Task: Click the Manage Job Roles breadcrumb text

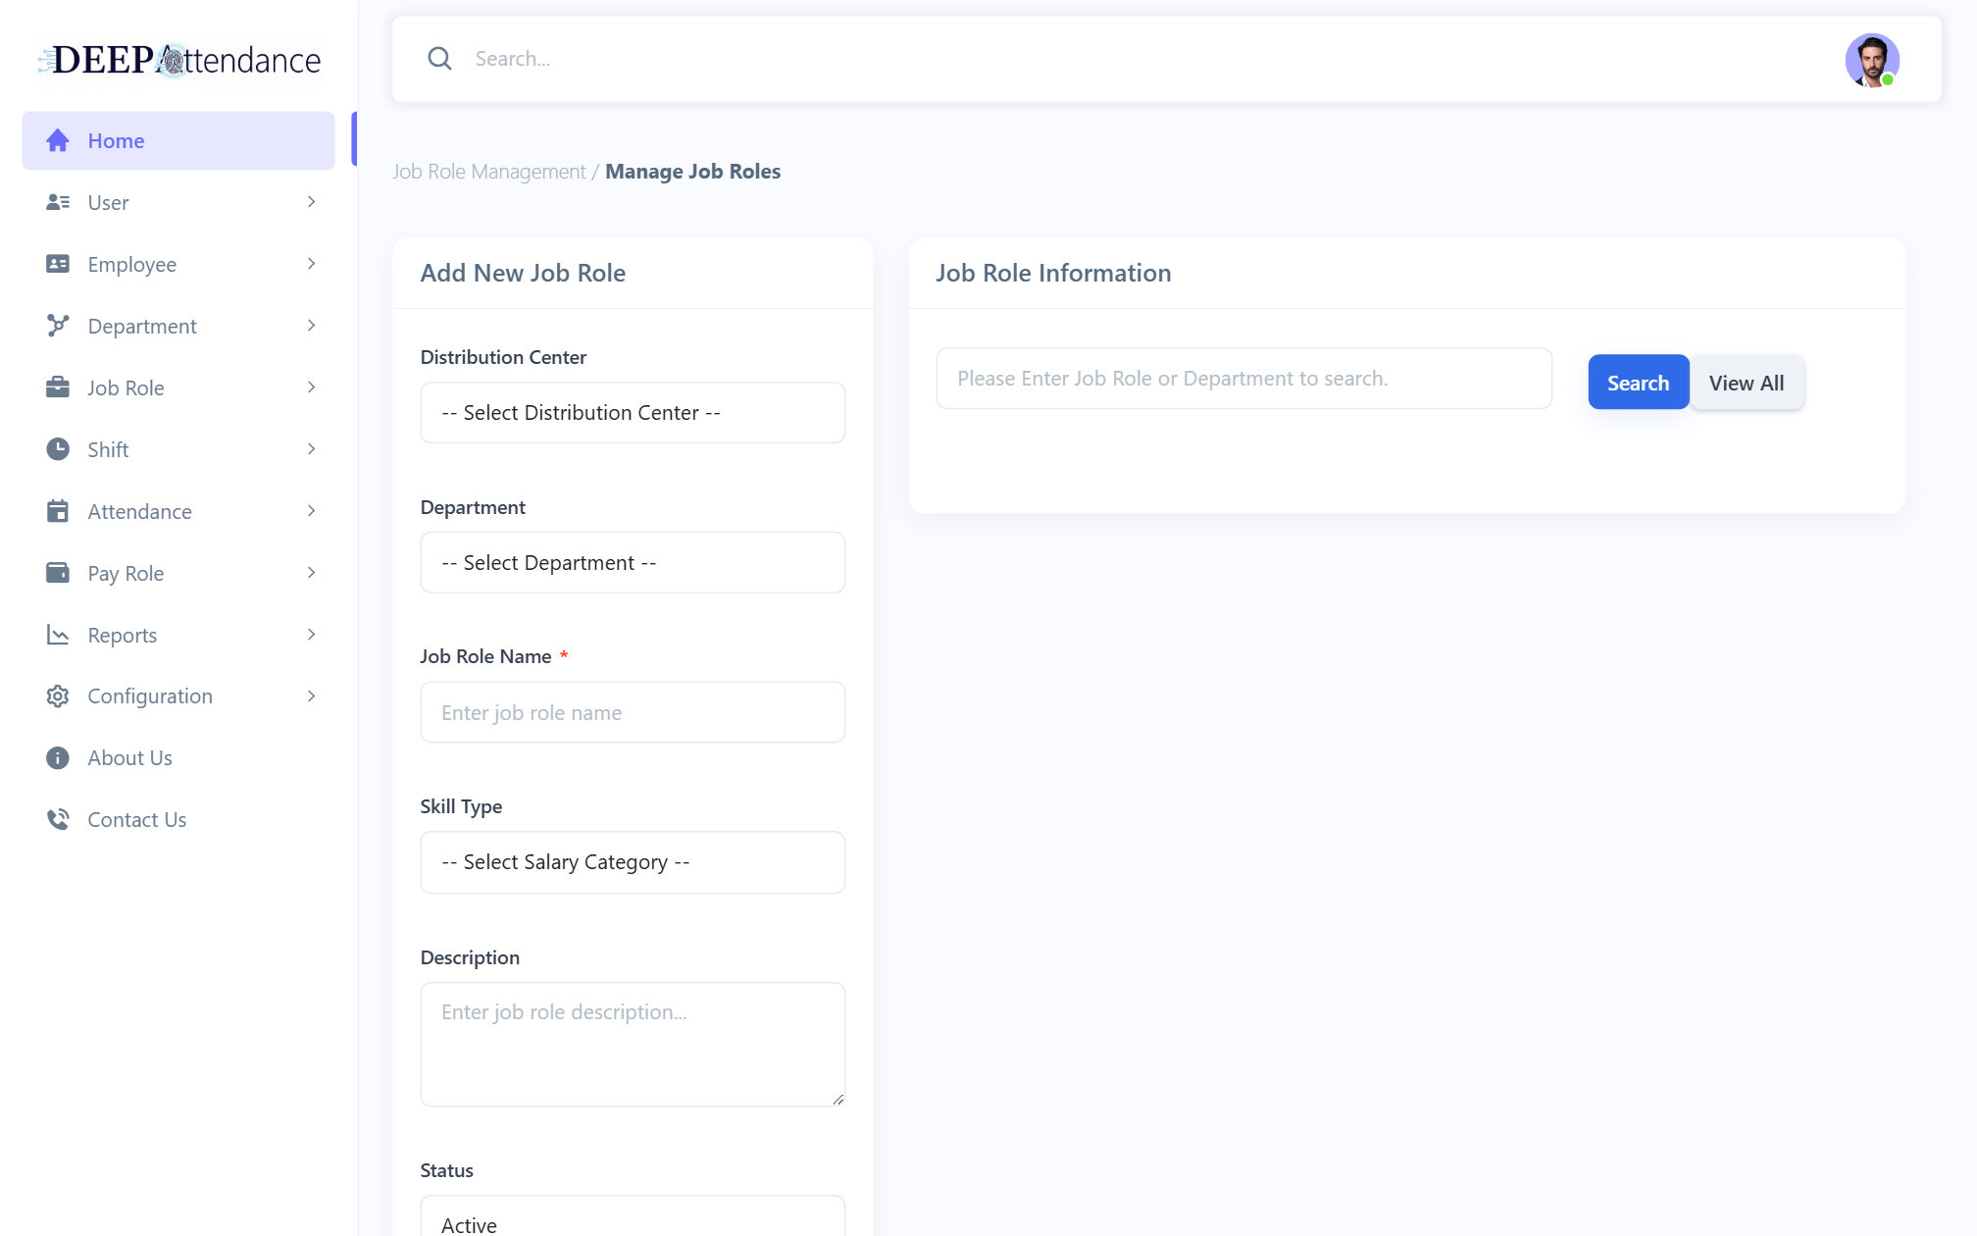Action: click(693, 172)
